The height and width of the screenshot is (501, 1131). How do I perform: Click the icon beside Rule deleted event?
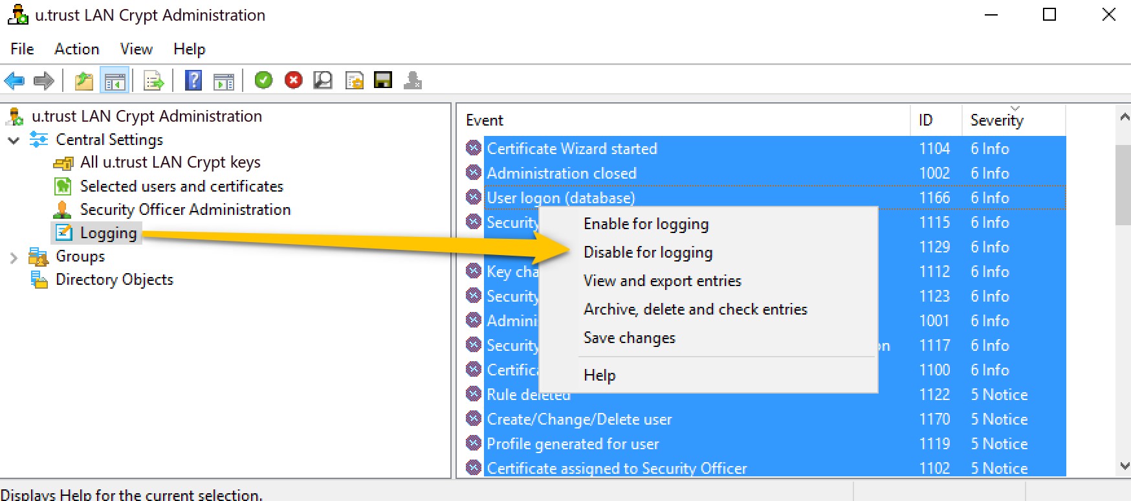click(474, 394)
